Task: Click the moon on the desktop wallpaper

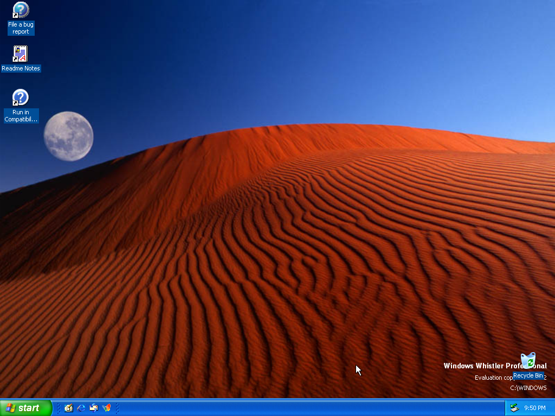Action: [68, 136]
